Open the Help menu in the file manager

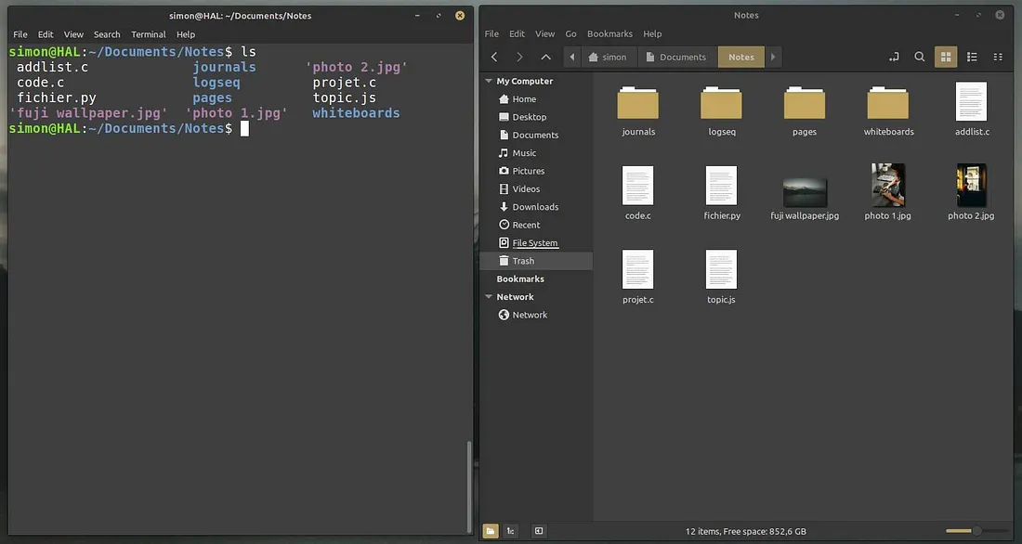point(652,33)
